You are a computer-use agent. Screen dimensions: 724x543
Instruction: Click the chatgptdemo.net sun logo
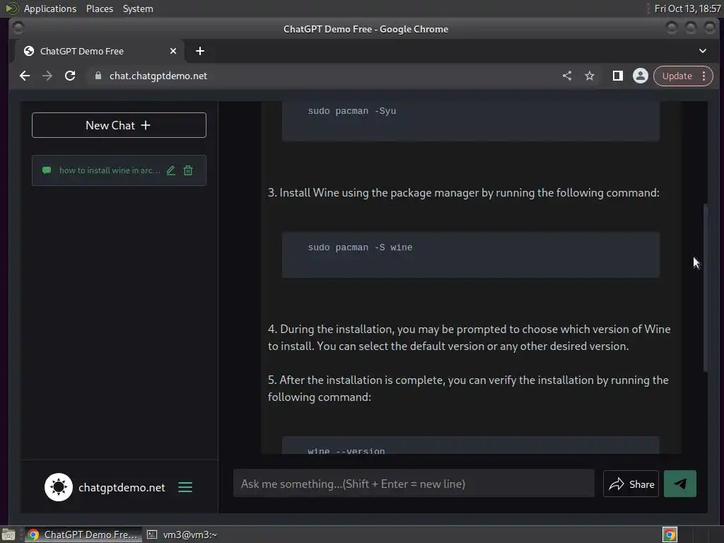pyautogui.click(x=59, y=487)
